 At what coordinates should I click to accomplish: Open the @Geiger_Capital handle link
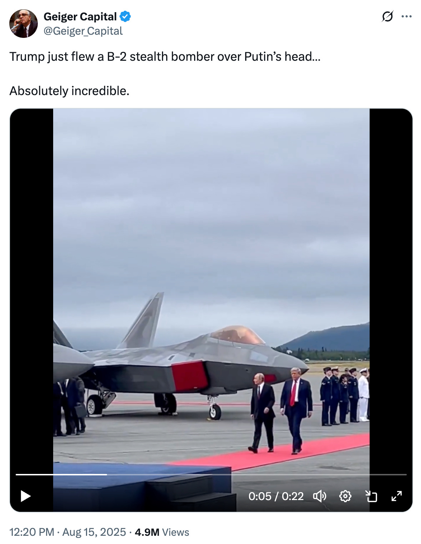click(x=83, y=31)
